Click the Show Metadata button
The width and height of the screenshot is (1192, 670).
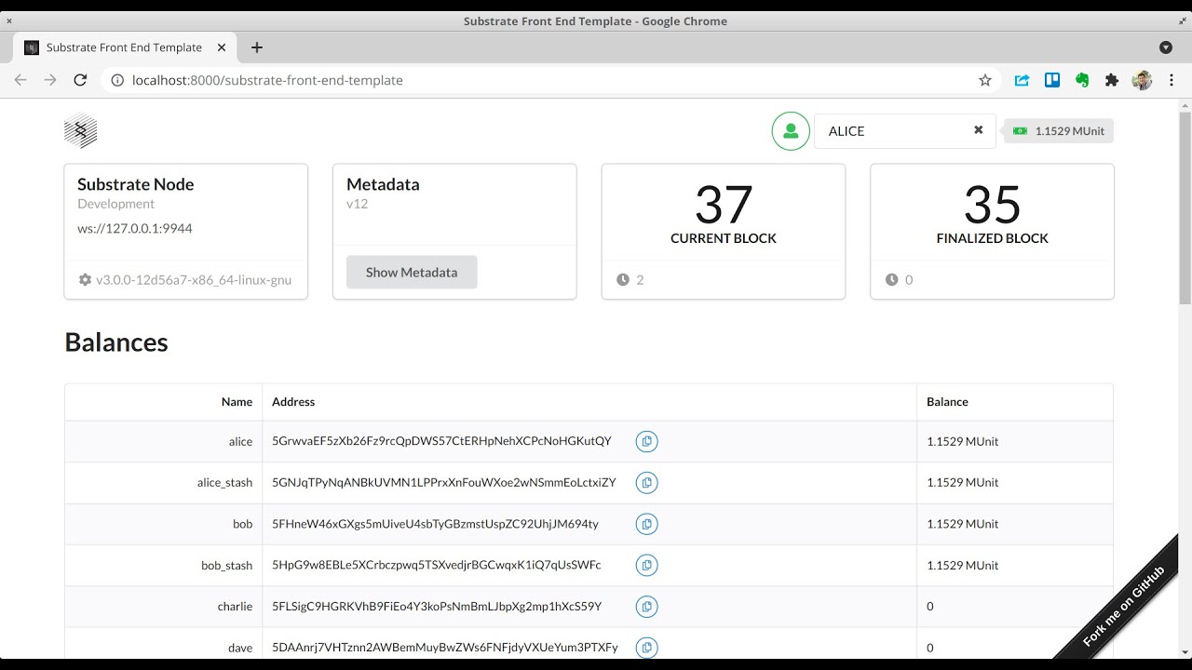pyautogui.click(x=412, y=273)
